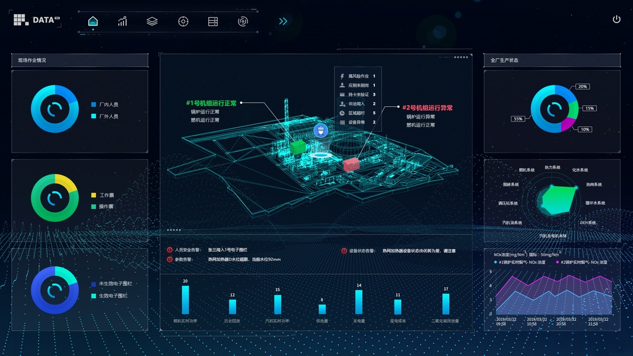Select the green #1 unit block
This screenshot has height=356, width=633.
(x=298, y=147)
